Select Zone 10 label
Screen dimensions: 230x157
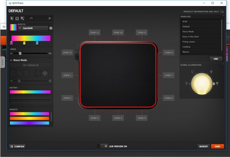point(118,32)
